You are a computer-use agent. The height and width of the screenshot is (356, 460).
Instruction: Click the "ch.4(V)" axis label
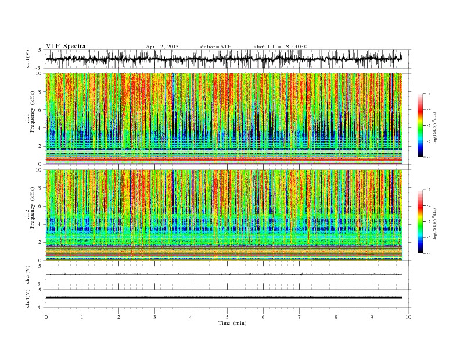[28, 298]
